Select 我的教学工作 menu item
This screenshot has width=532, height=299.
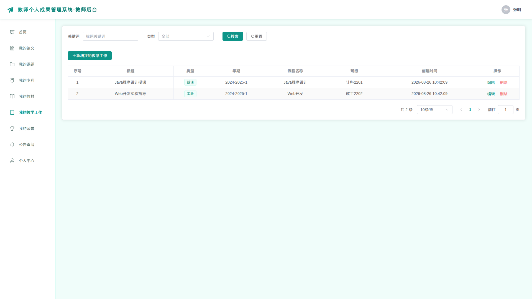[x=28, y=112]
